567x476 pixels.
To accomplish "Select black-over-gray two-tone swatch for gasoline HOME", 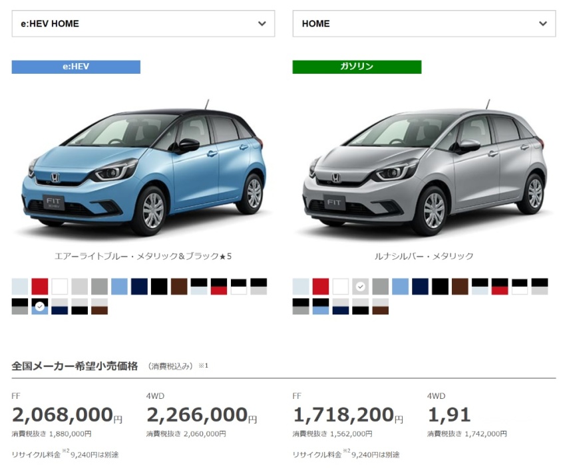I will pos(301,306).
